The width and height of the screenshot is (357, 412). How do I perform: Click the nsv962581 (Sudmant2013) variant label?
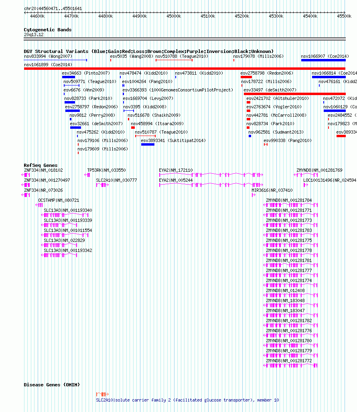click(276, 132)
